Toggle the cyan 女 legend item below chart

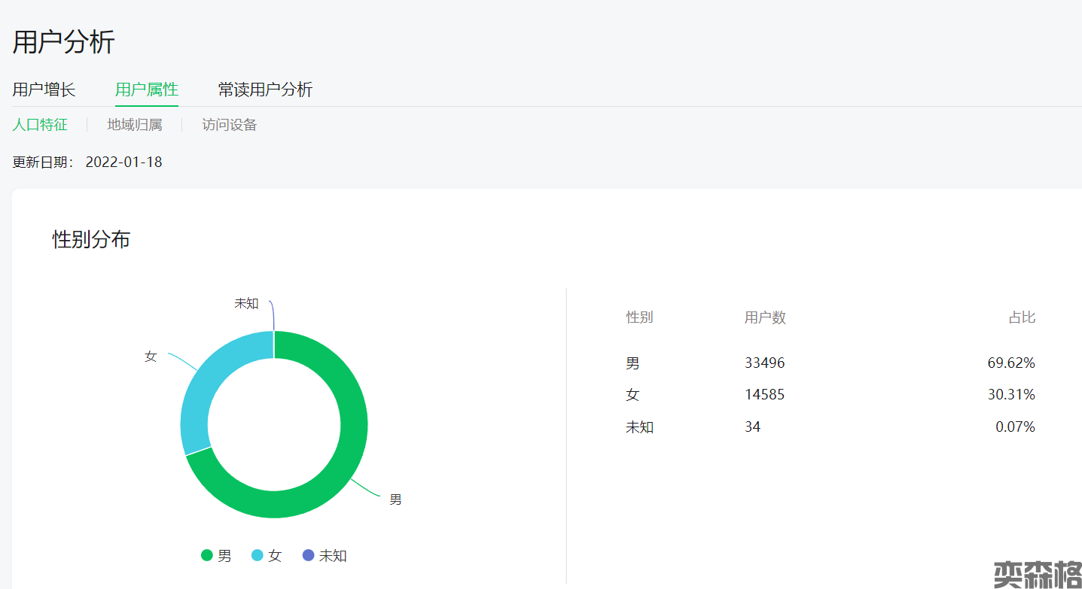tap(267, 556)
